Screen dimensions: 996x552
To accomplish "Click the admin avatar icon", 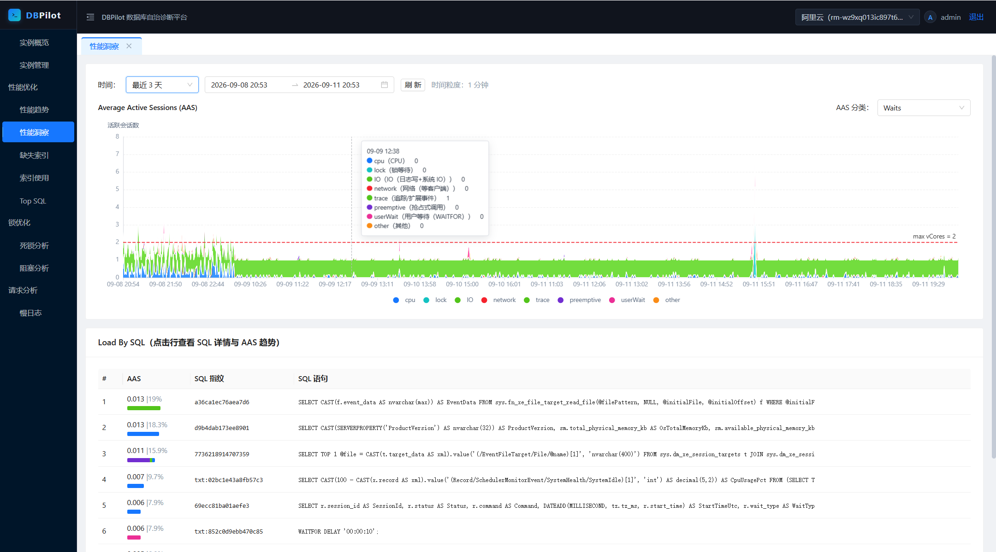I will pyautogui.click(x=930, y=17).
